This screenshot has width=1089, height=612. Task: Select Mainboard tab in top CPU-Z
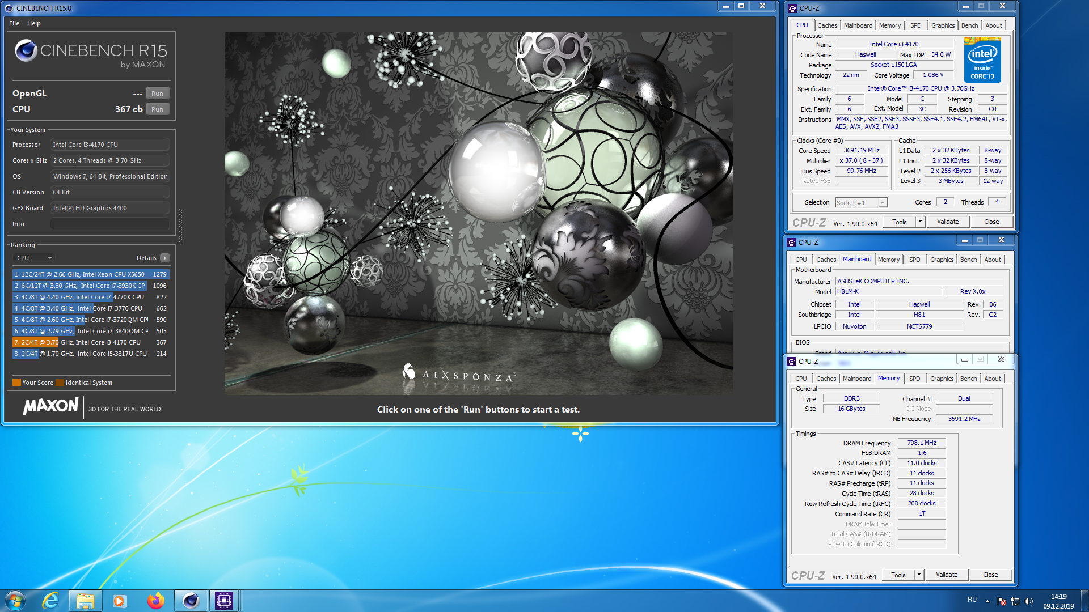pos(858,25)
